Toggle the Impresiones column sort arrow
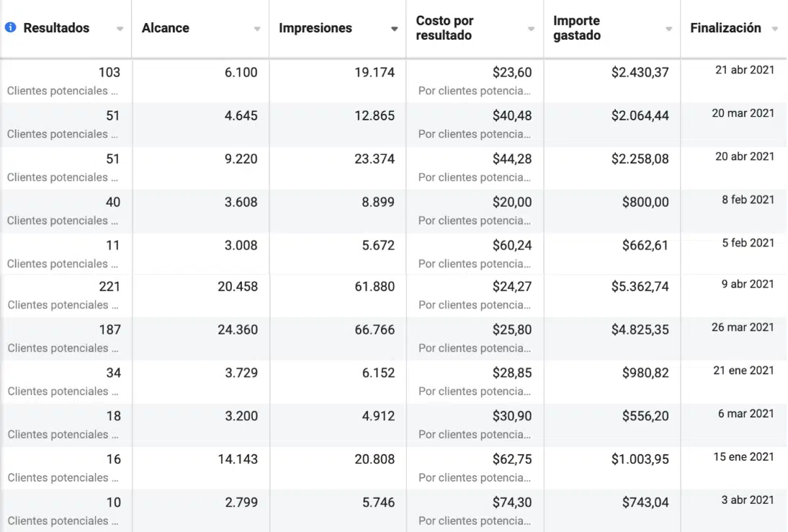 point(394,30)
